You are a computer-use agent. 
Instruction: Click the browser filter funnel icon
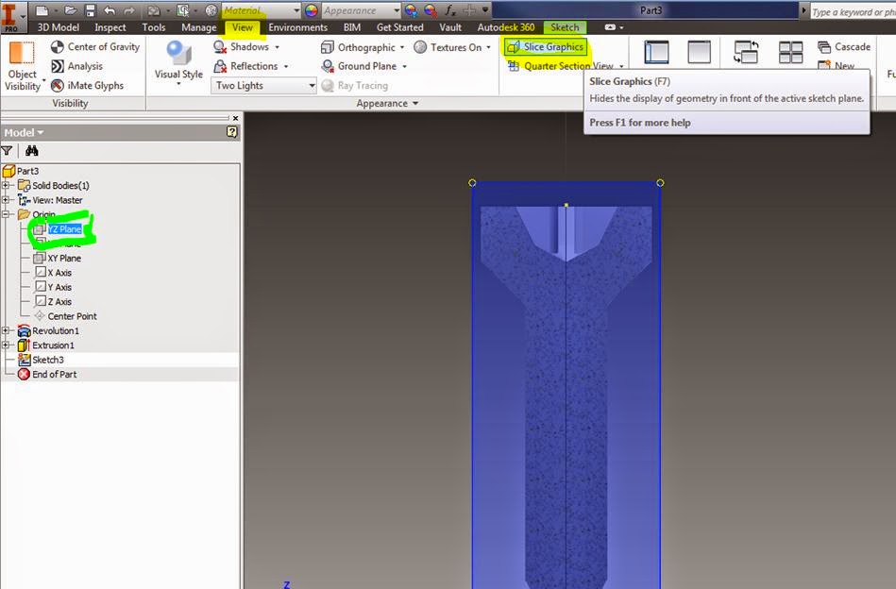click(x=7, y=151)
